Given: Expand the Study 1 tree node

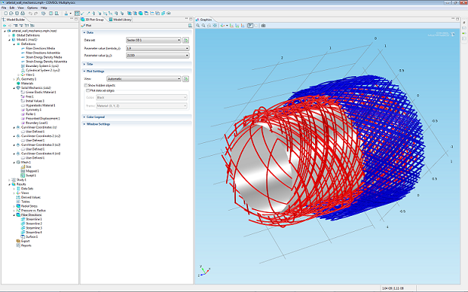Looking at the screenshot, I should point(9,180).
